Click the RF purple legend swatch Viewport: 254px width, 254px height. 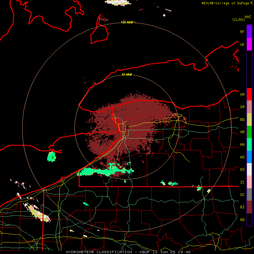tap(249, 32)
